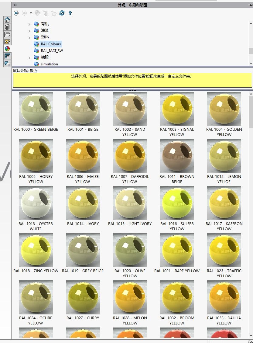Click the 塑料 folder icon
This screenshot has width=253, height=343.
pyautogui.click(x=36, y=37)
